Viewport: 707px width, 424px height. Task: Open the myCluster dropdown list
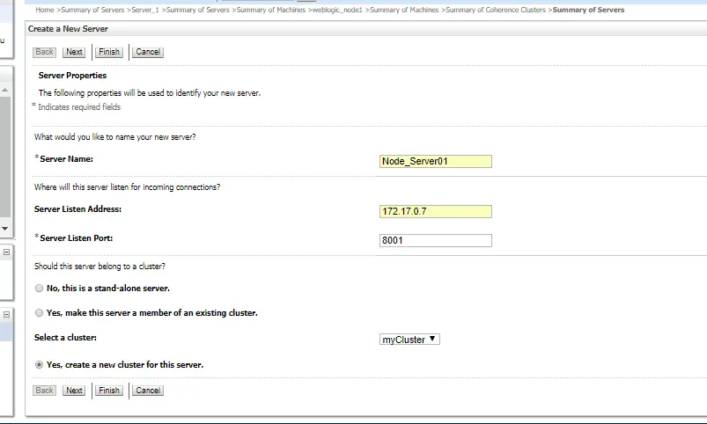pyautogui.click(x=409, y=339)
